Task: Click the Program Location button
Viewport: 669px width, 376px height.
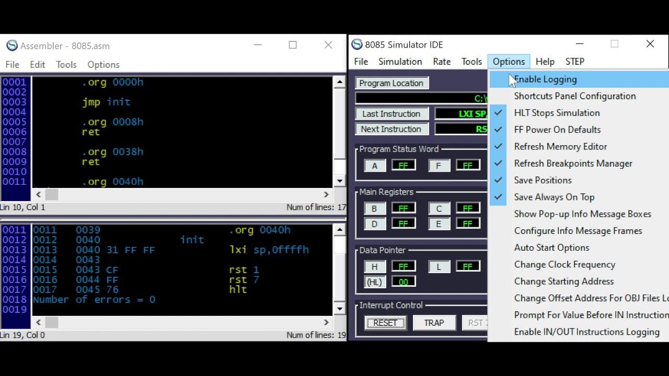Action: point(391,83)
